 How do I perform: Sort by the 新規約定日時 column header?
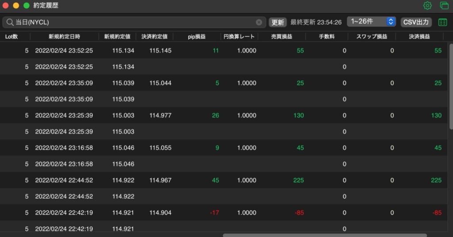(64, 37)
